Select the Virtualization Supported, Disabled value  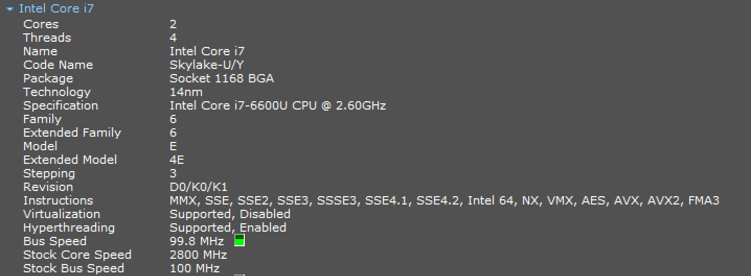pos(230,214)
